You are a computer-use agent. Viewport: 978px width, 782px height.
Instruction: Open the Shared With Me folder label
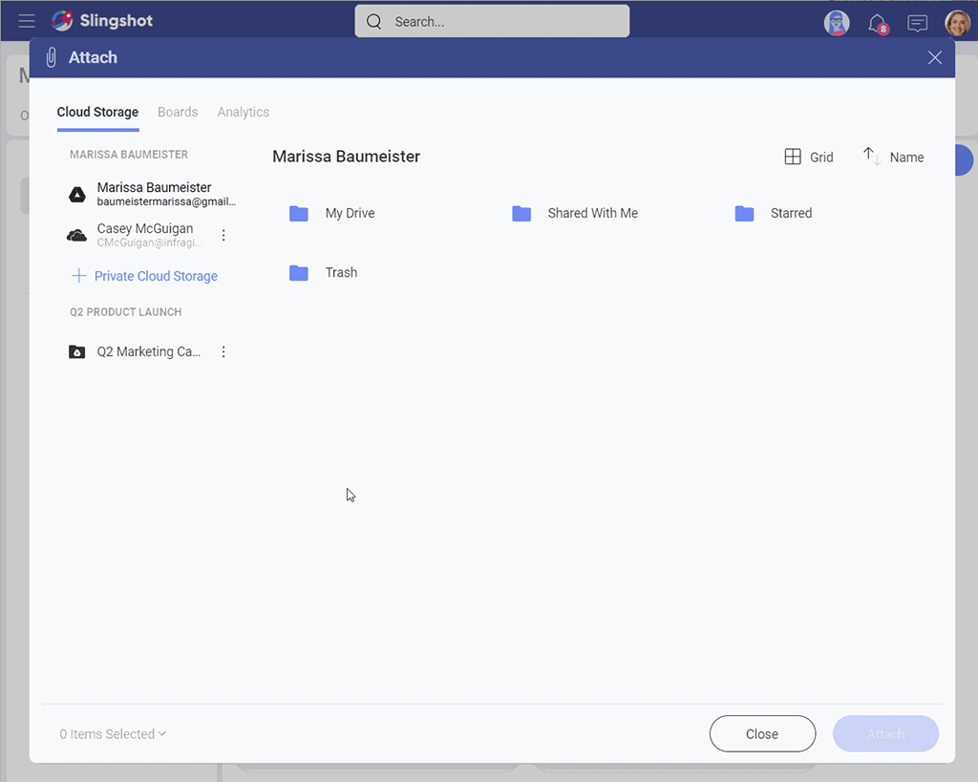[x=592, y=213]
